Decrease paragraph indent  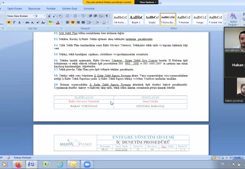(x=90, y=16)
